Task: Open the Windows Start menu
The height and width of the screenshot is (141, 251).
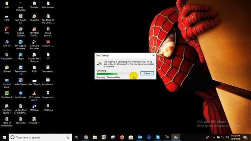Action: 4,137
